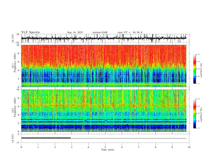Click the "-5" tick on the lower color bar
The image size is (213, 165).
(x=198, y=114)
